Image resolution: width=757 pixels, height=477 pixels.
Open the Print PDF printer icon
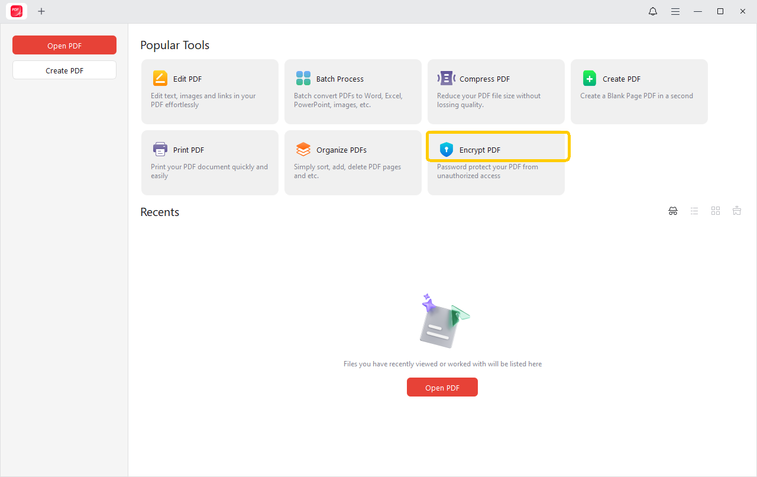[160, 149]
